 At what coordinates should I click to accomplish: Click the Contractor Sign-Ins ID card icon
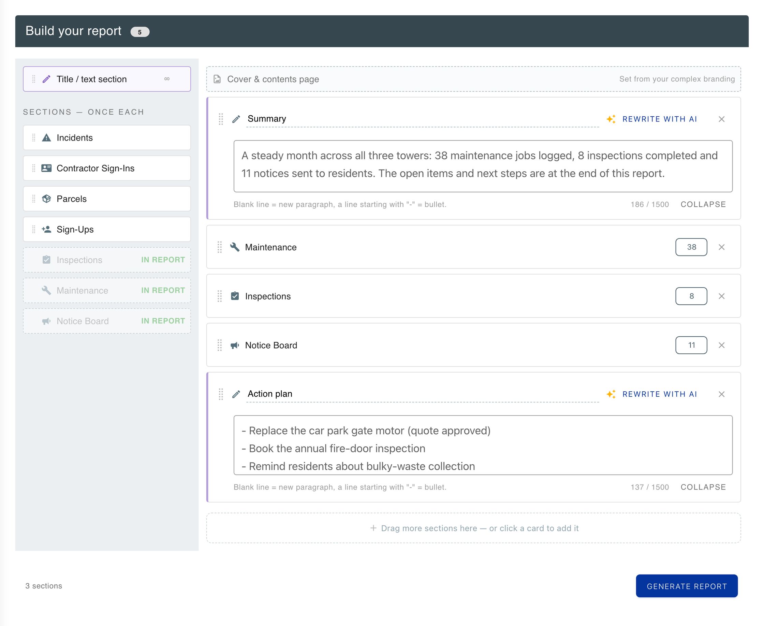[x=46, y=168]
